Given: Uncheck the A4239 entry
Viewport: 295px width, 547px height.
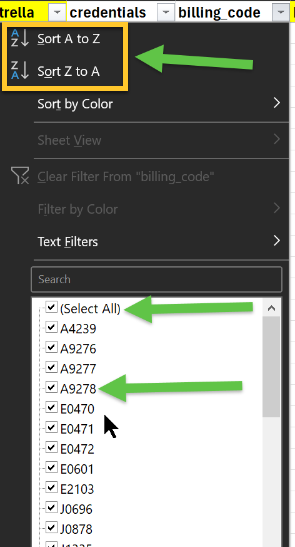Looking at the screenshot, I should click(51, 327).
